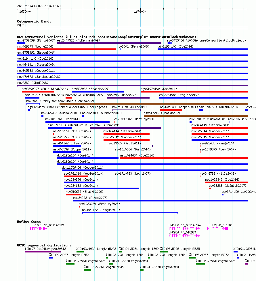
Task: Click esv34252 (Pinto2007) label
Action: [x=90, y=198]
